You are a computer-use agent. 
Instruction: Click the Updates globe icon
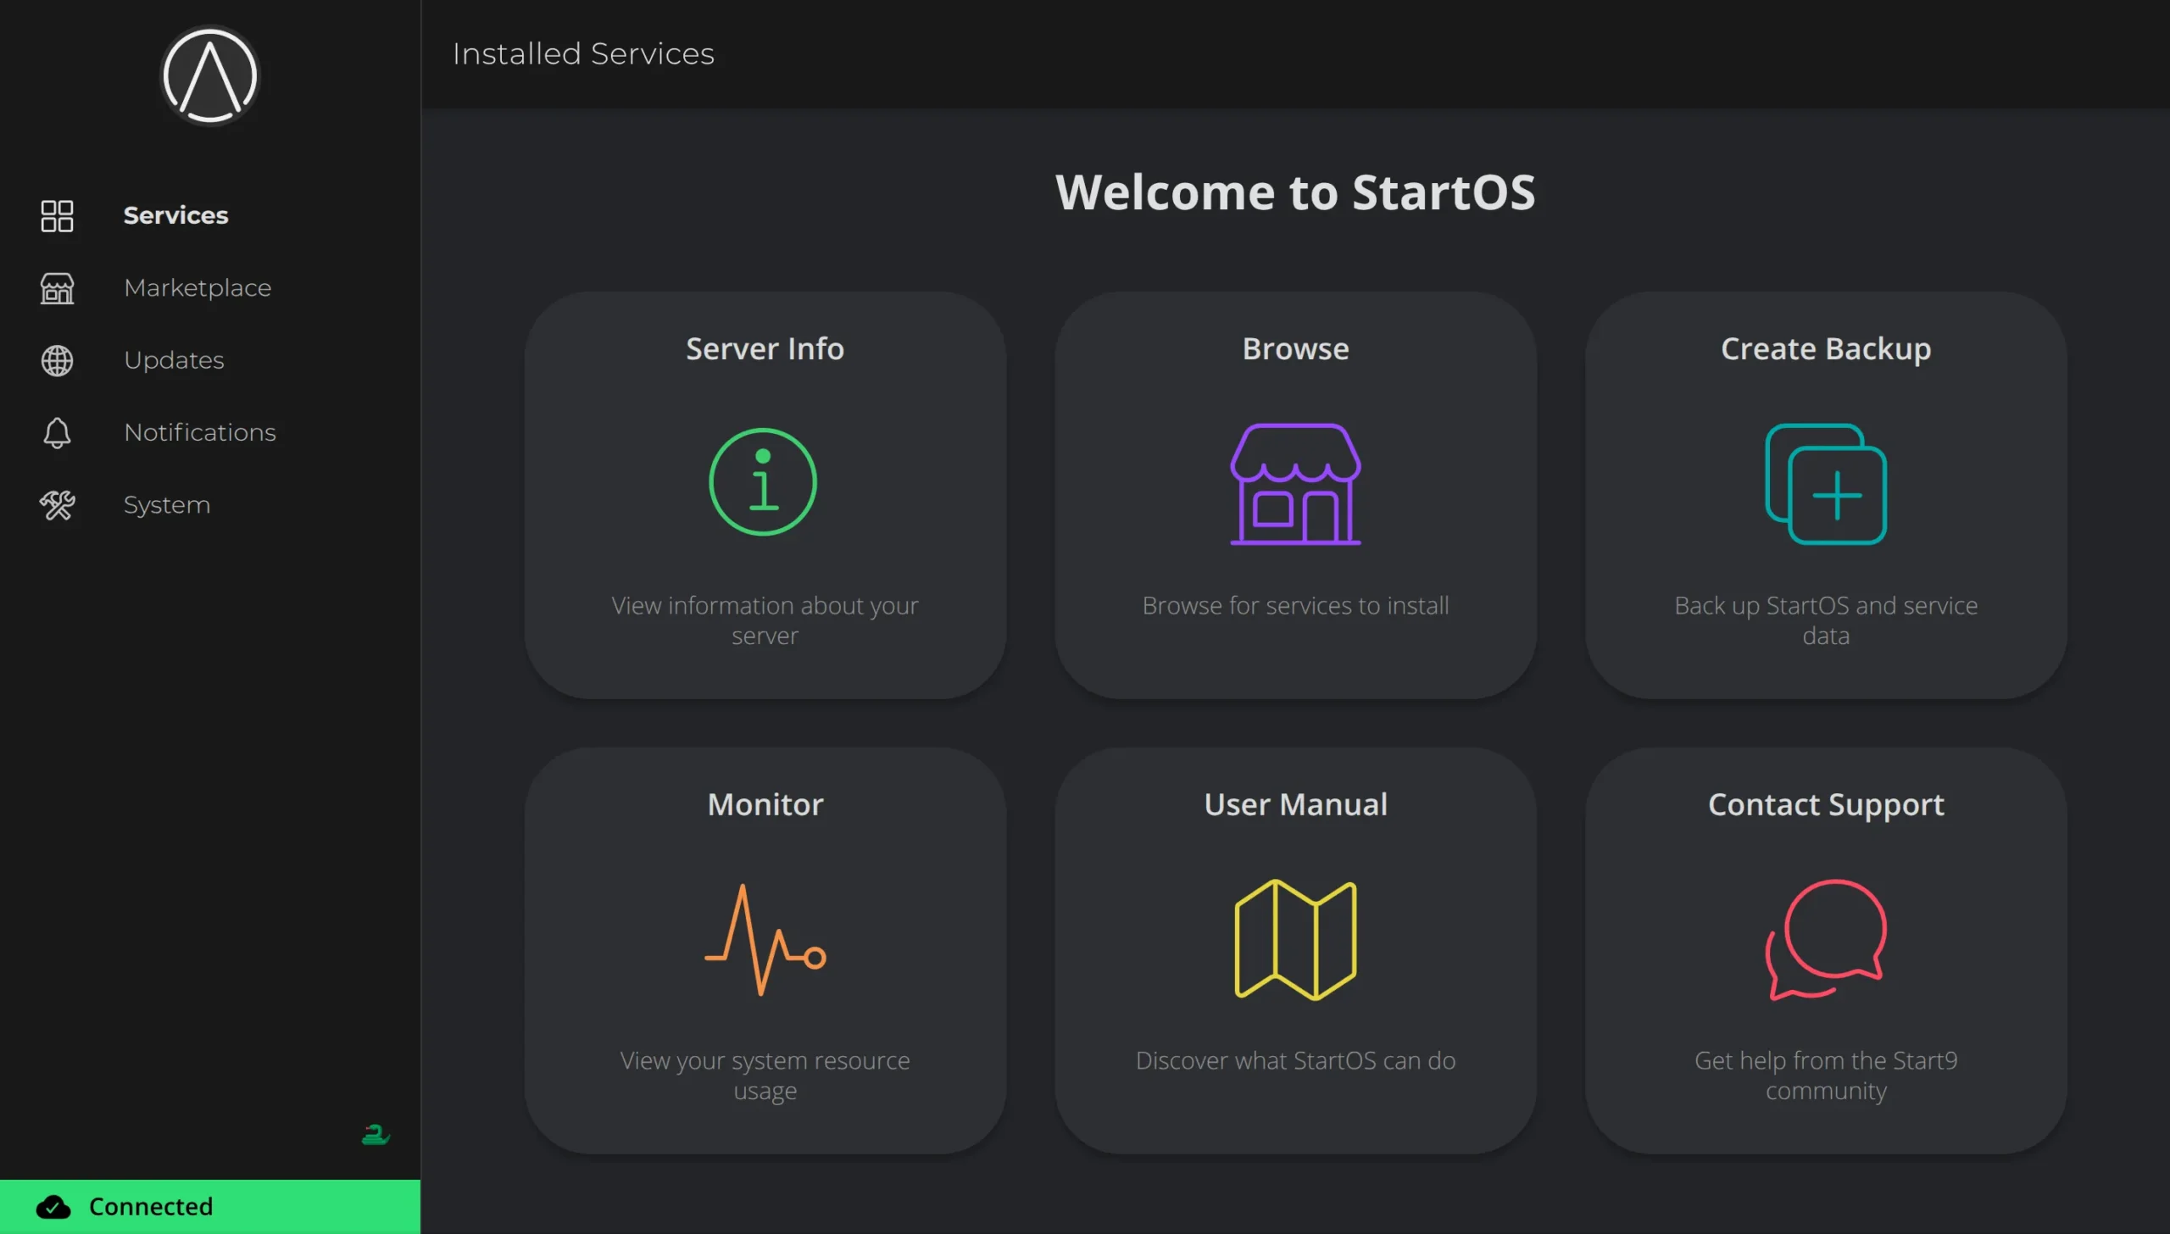pos(56,360)
